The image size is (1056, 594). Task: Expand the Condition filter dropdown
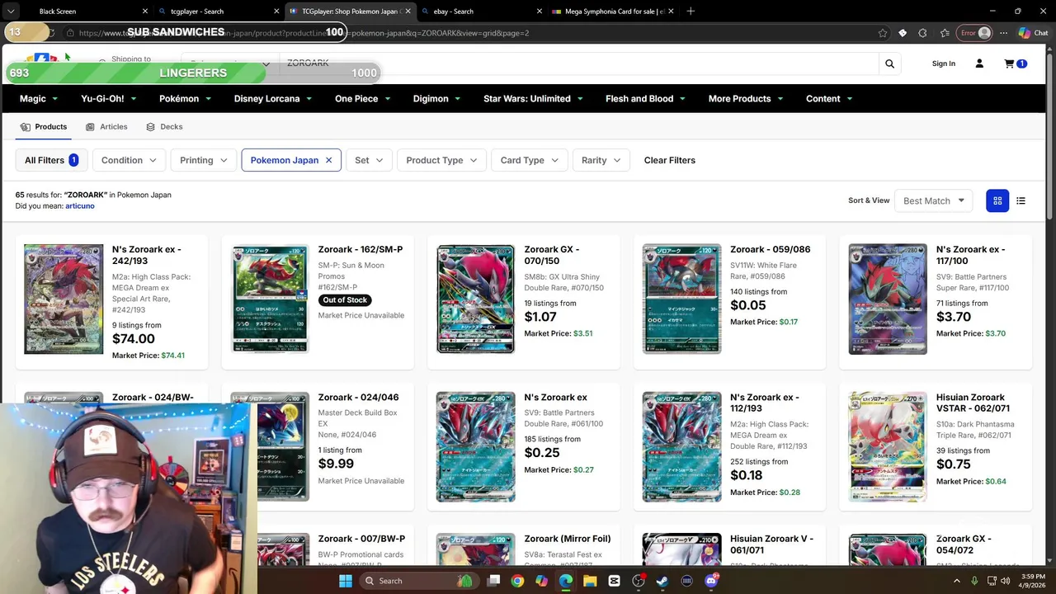tap(128, 160)
